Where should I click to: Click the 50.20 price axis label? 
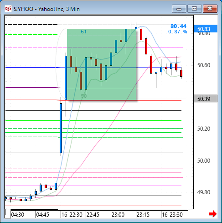pos(204,129)
